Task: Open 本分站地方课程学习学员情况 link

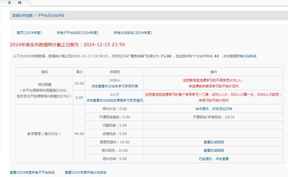Action: [x=115, y=100]
